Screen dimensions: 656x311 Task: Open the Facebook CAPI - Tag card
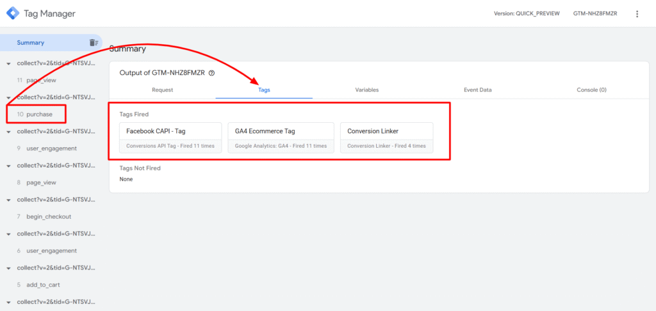coord(170,138)
